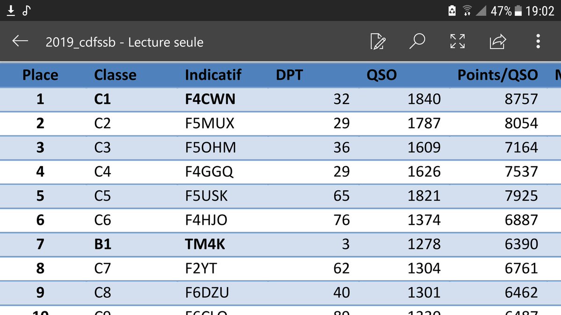
Task: Select cell F5MUX
Action: click(x=209, y=123)
